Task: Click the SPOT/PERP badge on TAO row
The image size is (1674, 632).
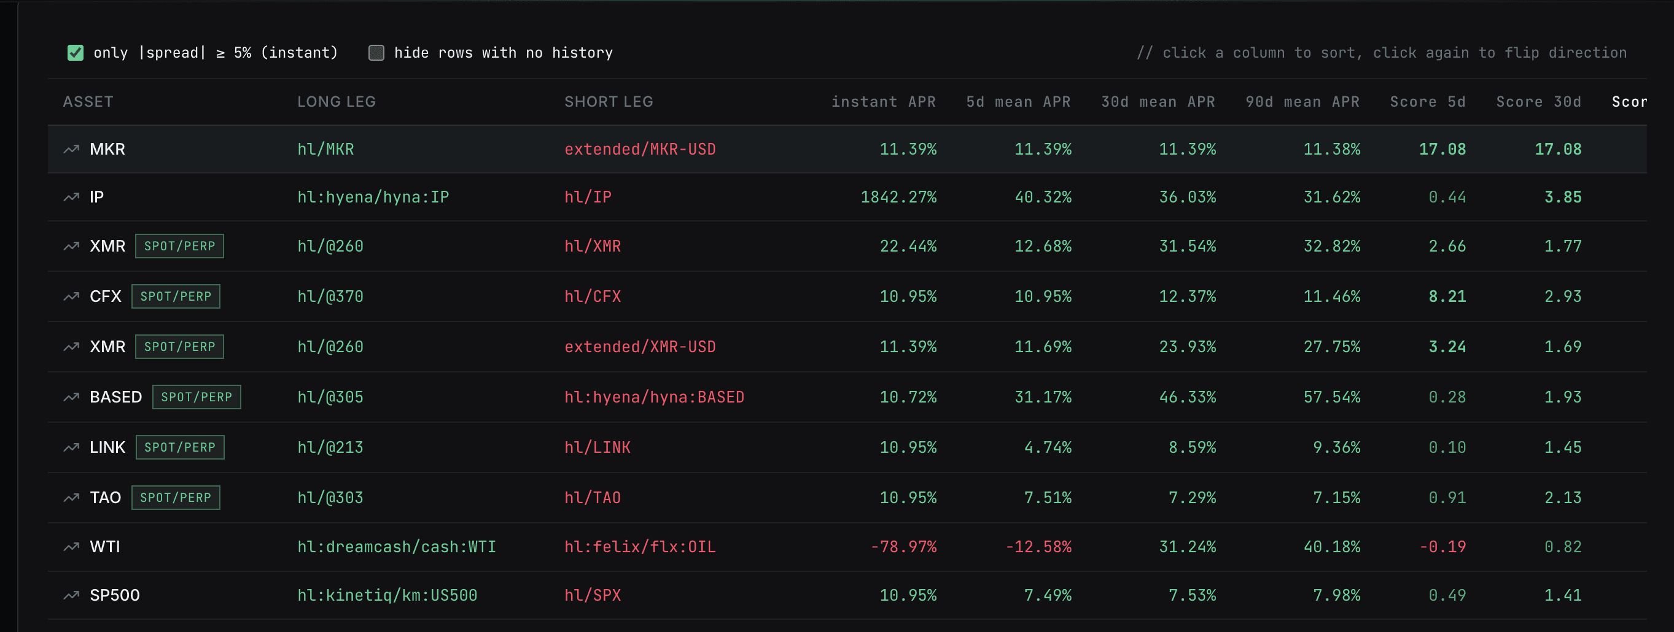Action: tap(176, 498)
